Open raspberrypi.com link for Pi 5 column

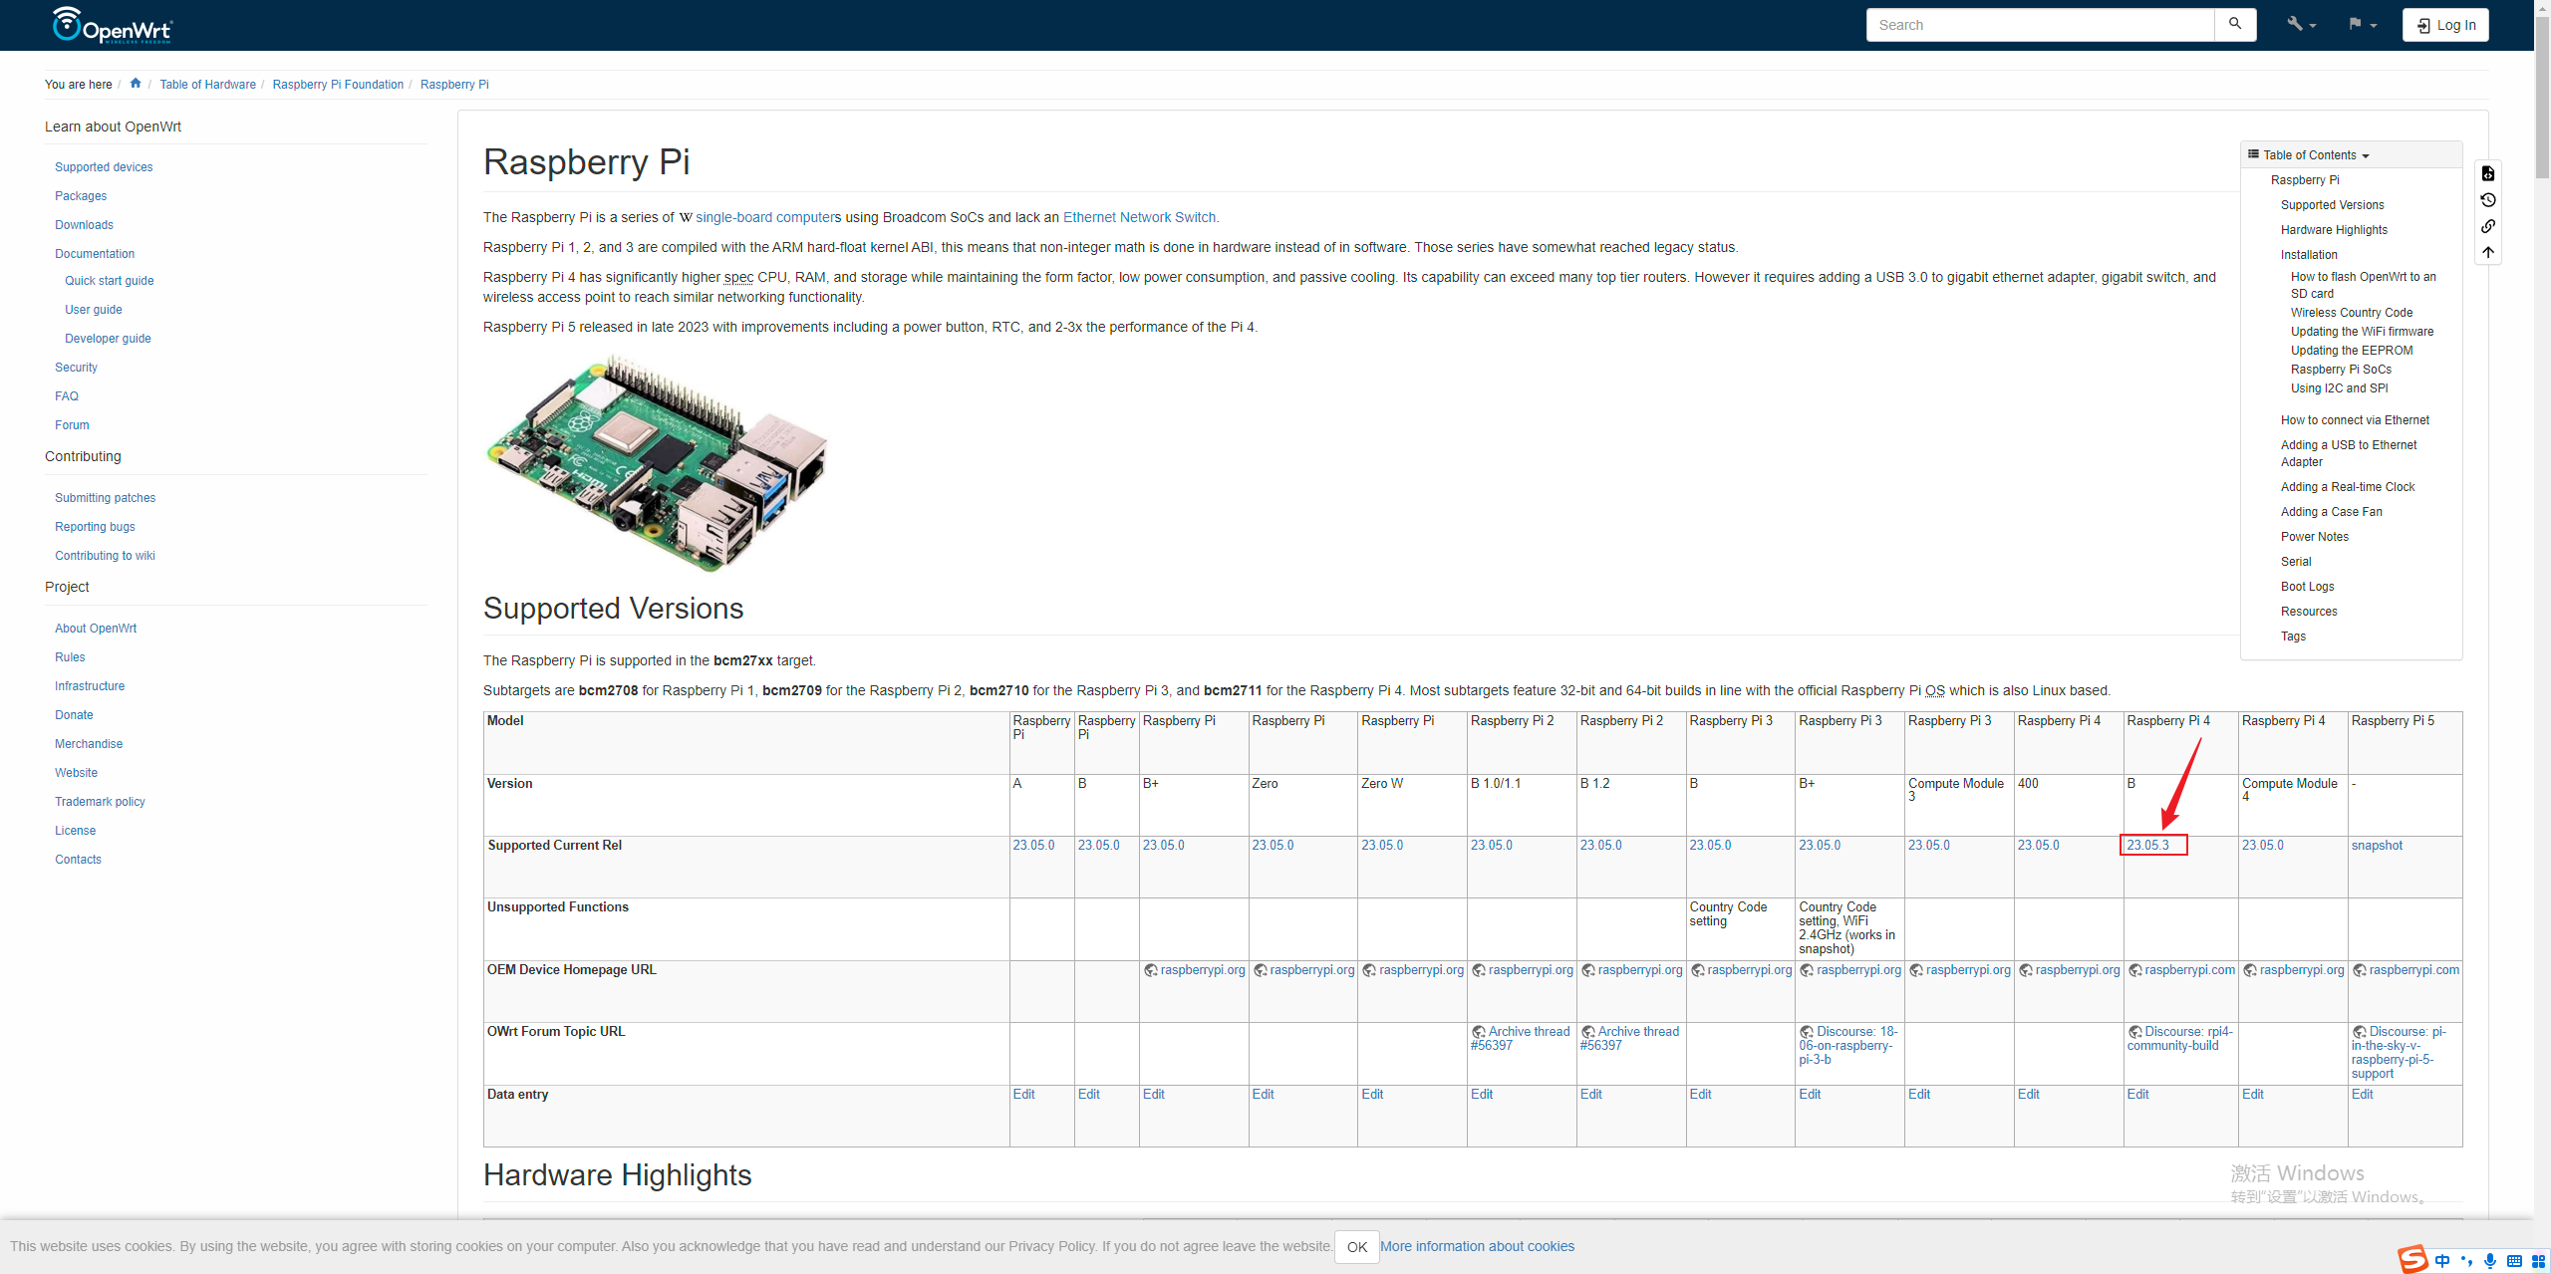click(2406, 970)
